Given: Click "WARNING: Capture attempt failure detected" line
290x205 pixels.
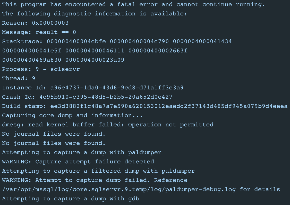Looking at the screenshot, I should [78, 162].
